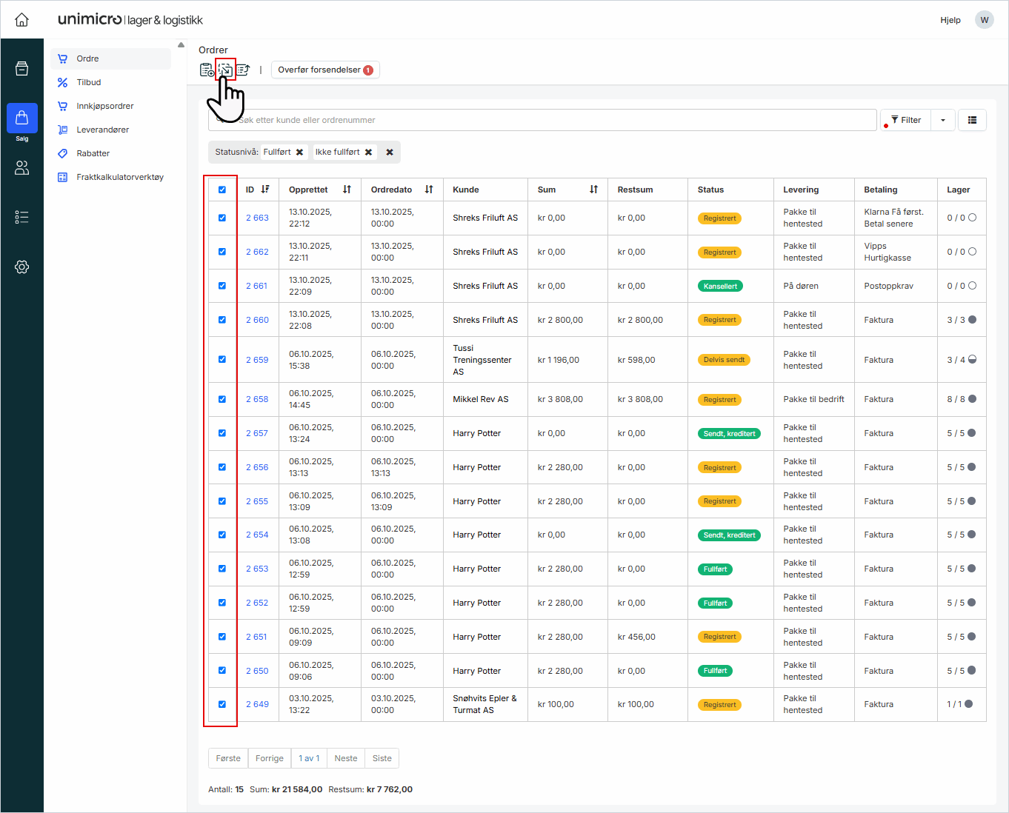1009x813 pixels.
Task: Expand the Filter dropdown arrow
Action: click(x=942, y=120)
